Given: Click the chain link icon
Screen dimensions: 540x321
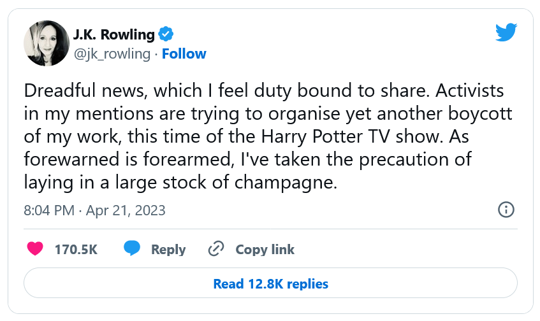Looking at the screenshot, I should [x=217, y=249].
